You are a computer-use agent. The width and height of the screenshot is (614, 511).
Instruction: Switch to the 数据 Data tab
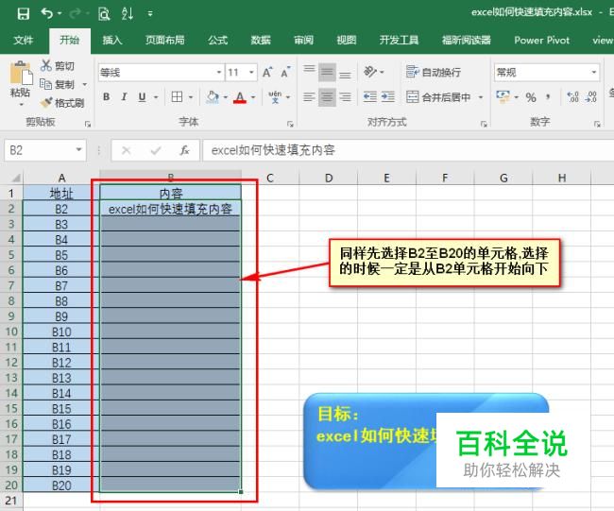pos(261,40)
